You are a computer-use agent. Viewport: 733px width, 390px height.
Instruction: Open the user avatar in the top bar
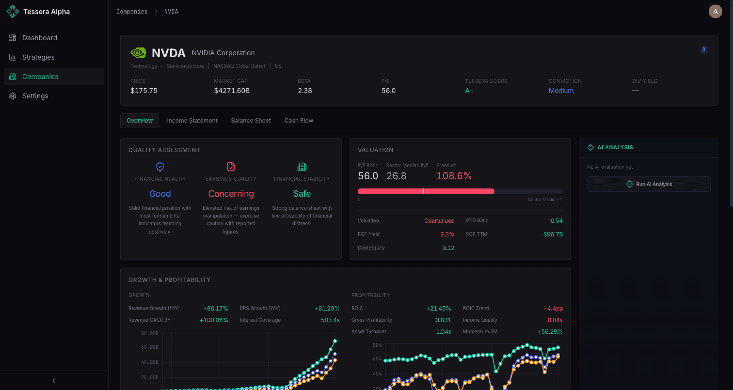[x=716, y=11]
